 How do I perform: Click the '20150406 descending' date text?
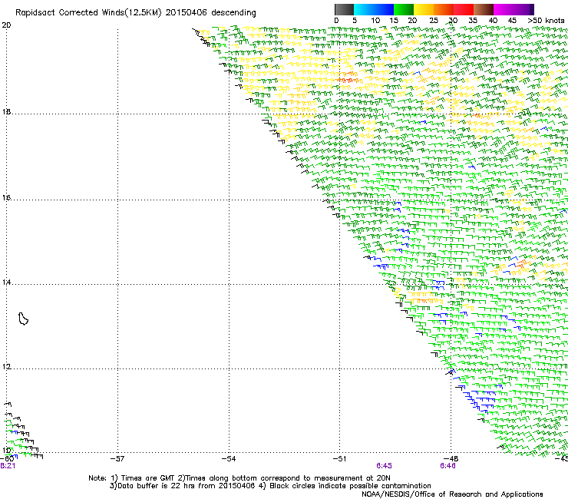211,13
